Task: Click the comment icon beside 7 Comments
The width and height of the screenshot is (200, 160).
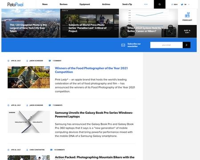Action: 50,105
